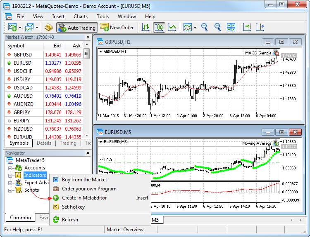Image resolution: width=310 pixels, height=237 pixels.
Task: Click the New Order button
Action: pyautogui.click(x=117, y=27)
